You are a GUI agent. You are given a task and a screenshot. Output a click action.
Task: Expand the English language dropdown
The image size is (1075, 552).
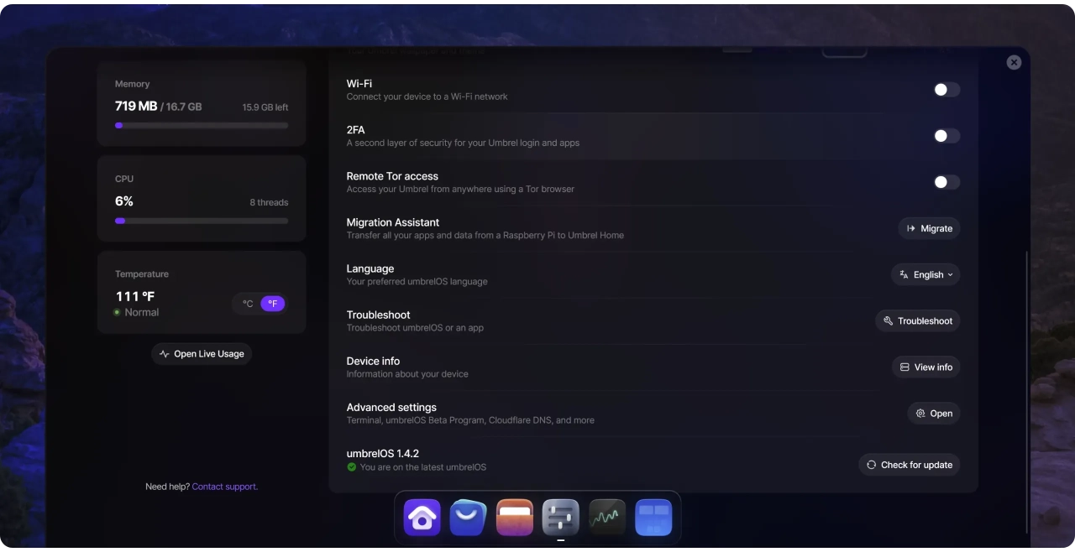pos(926,274)
